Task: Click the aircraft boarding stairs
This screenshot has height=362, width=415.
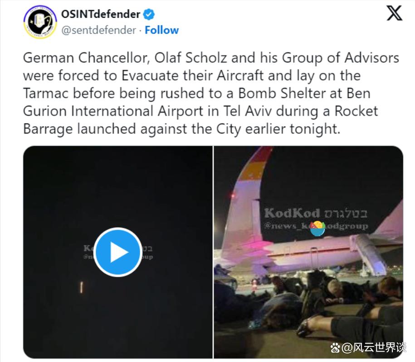Action: point(369,254)
